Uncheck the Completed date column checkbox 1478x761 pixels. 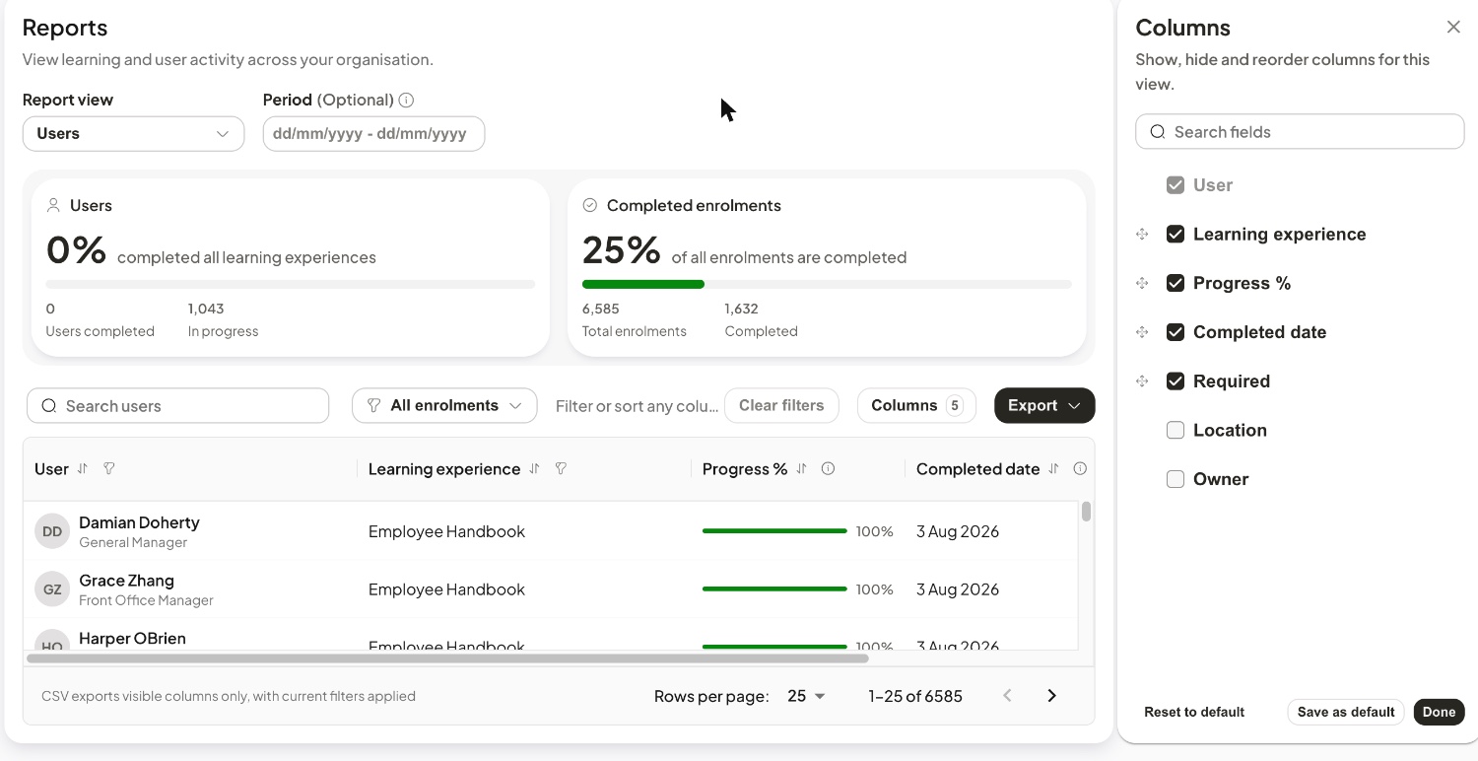click(x=1176, y=332)
